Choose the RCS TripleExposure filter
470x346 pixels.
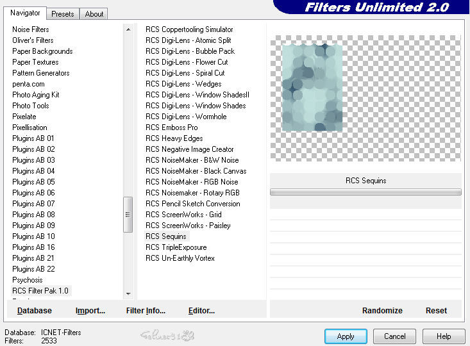pos(176,247)
